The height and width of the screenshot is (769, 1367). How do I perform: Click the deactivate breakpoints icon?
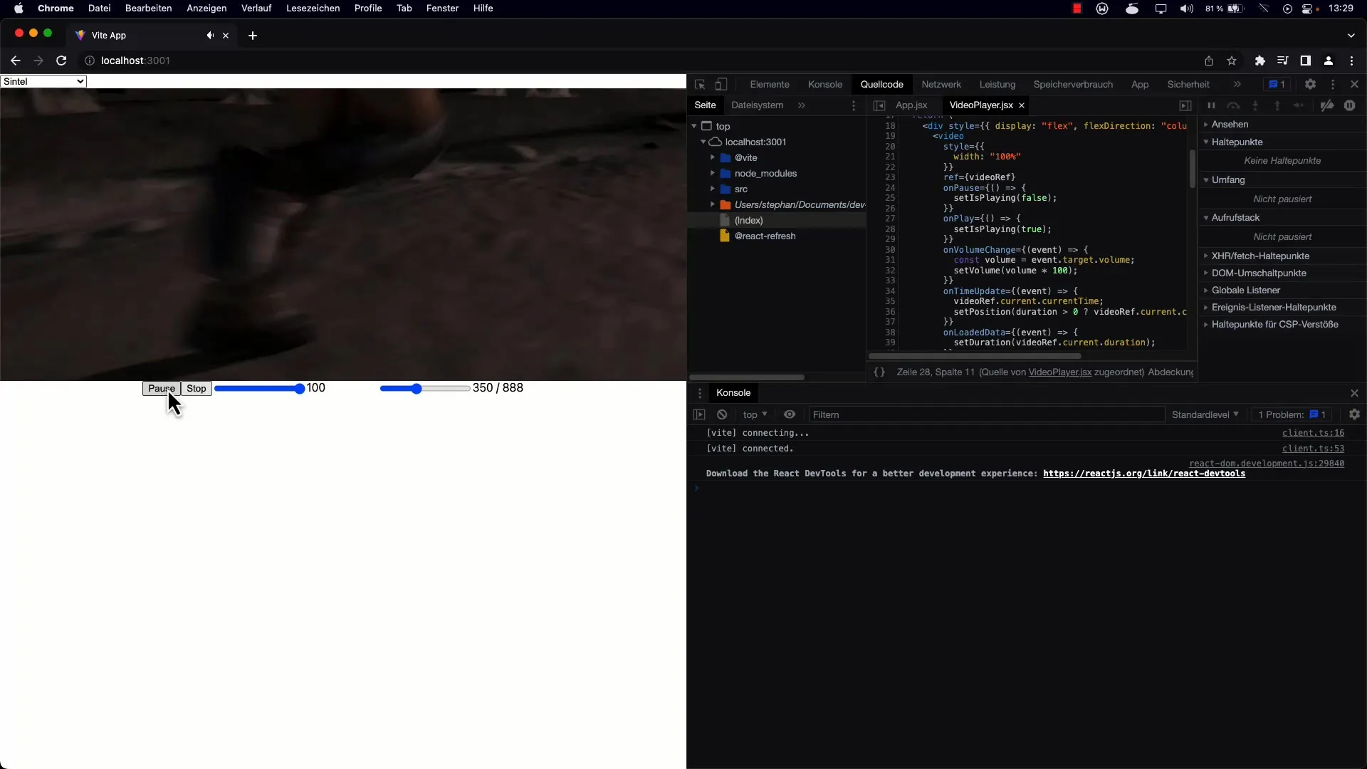click(x=1325, y=105)
